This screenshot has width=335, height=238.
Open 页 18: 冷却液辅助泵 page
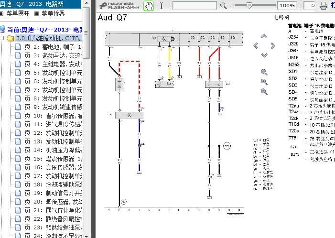pos(54,184)
